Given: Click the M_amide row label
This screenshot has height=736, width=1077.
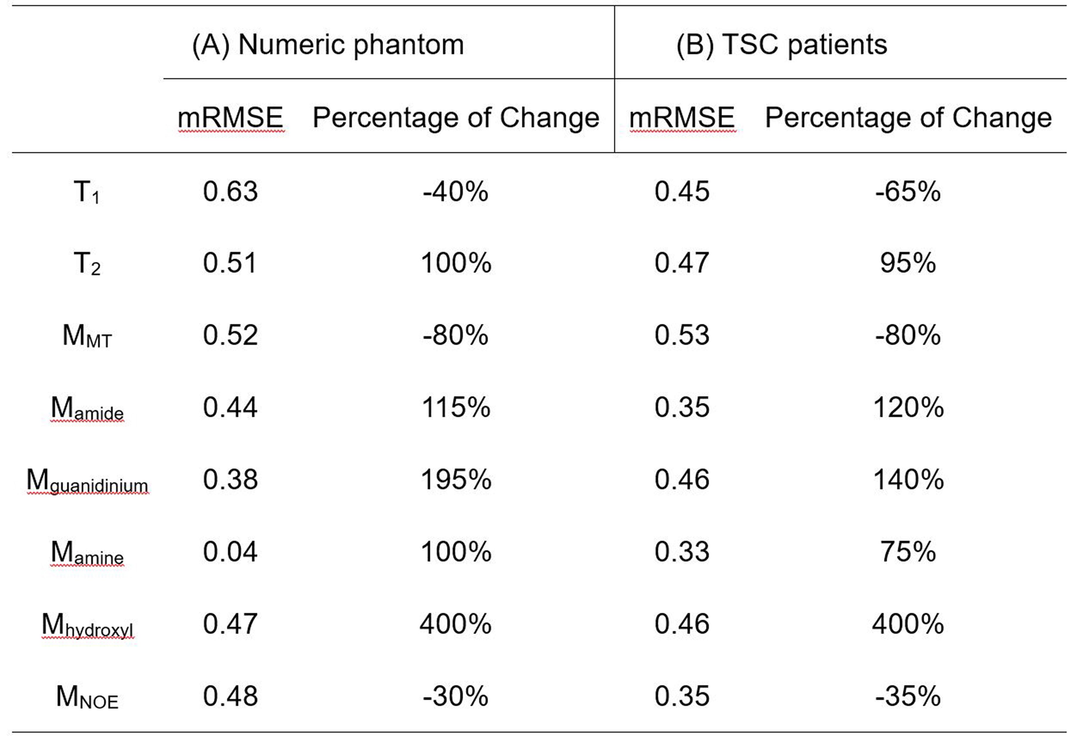Looking at the screenshot, I should (87, 408).
